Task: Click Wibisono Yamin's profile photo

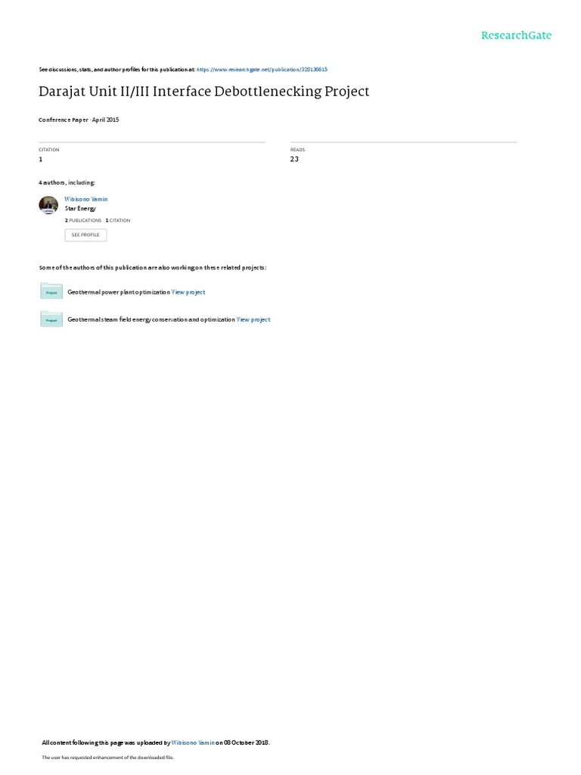Action: tap(48, 204)
